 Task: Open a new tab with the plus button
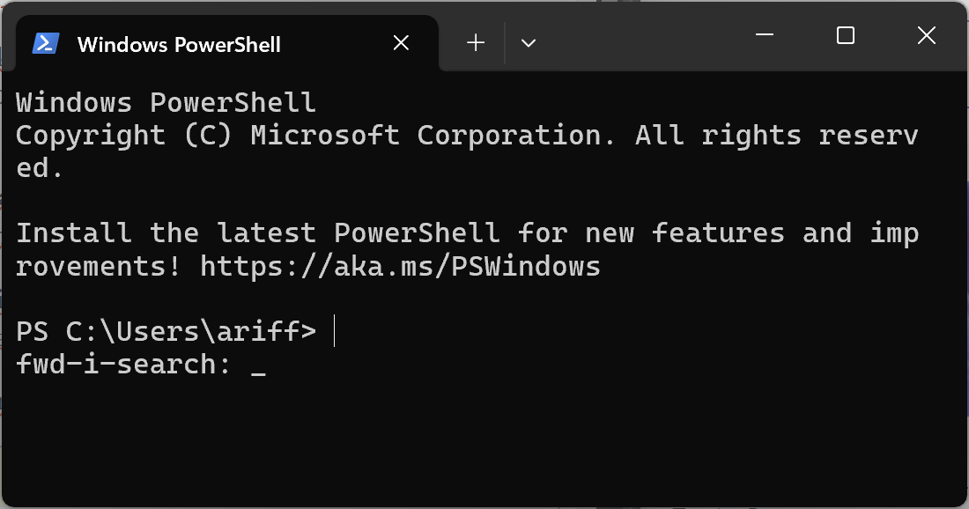(475, 43)
